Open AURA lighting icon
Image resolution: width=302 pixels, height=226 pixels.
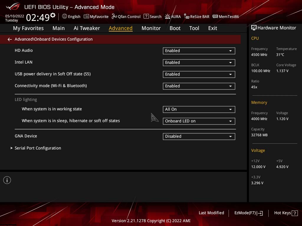coord(168,16)
